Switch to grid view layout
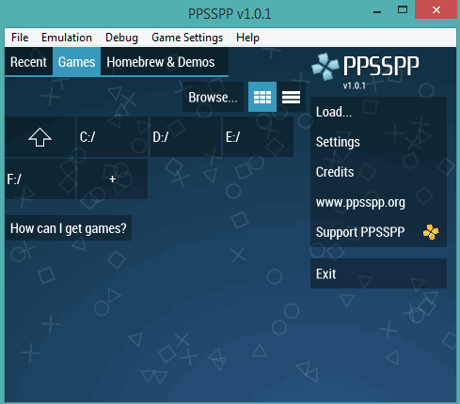This screenshot has height=404, width=460. click(262, 97)
